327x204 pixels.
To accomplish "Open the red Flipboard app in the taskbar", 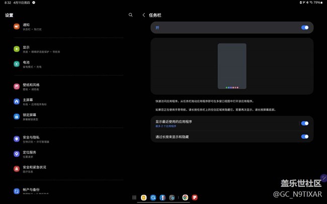I will pos(195,197).
